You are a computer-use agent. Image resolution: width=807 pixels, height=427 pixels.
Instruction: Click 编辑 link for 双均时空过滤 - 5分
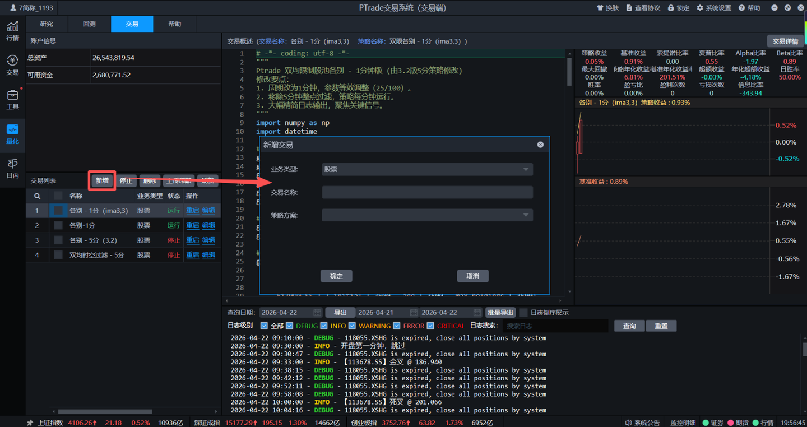click(x=208, y=255)
